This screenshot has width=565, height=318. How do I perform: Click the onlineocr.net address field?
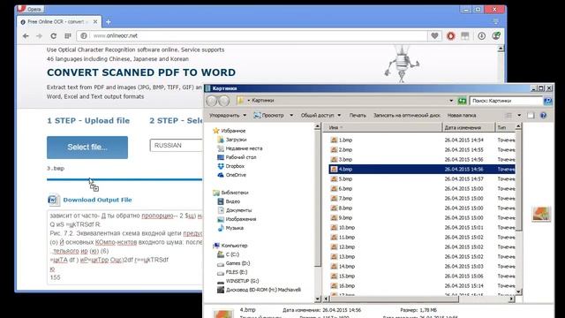point(252,35)
